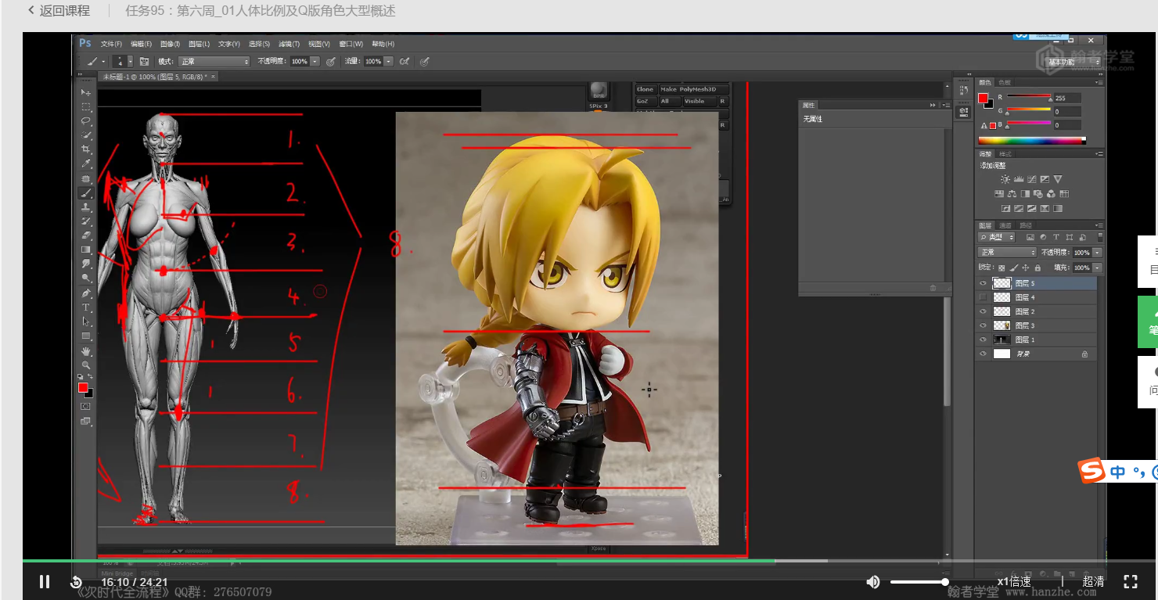Select the Move tool in Photoshop toolbar

[x=86, y=92]
